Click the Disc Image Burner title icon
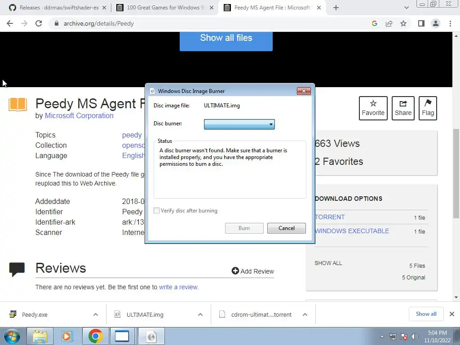The width and height of the screenshot is (460, 345). point(153,91)
